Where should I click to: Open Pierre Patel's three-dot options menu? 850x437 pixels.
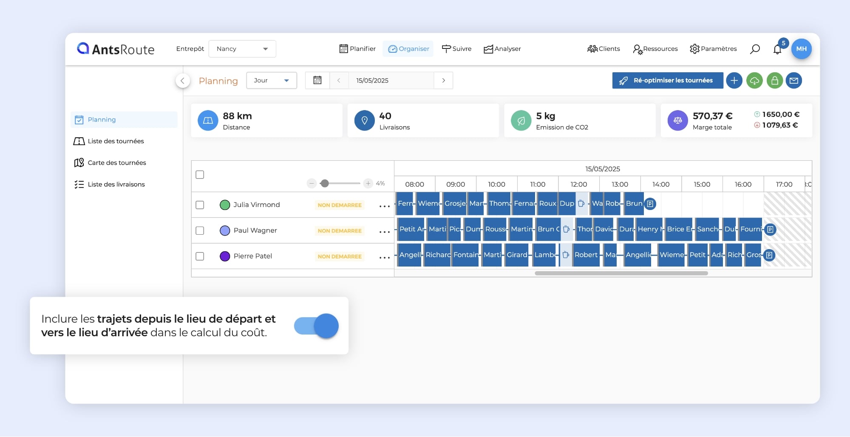pos(384,258)
